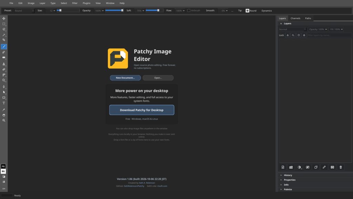Click the Open button
This screenshot has width=353, height=199.
pyautogui.click(x=158, y=78)
